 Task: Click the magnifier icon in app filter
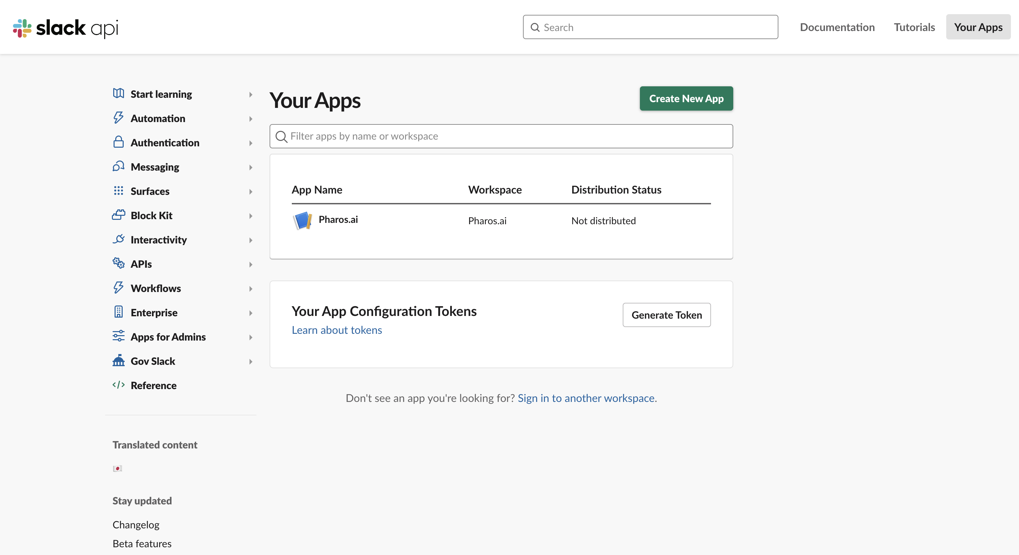(281, 137)
